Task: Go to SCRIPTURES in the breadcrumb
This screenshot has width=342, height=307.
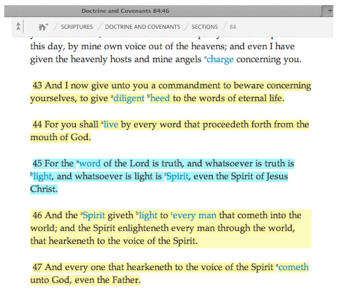Action: click(77, 27)
